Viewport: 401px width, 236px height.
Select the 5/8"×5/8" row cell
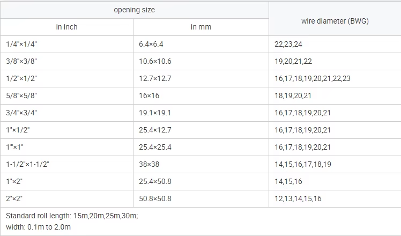click(67, 95)
